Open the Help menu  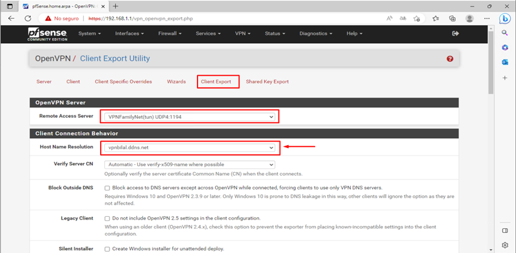[355, 34]
